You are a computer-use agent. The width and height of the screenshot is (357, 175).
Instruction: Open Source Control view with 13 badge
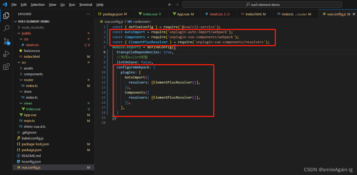pyautogui.click(x=6, y=41)
